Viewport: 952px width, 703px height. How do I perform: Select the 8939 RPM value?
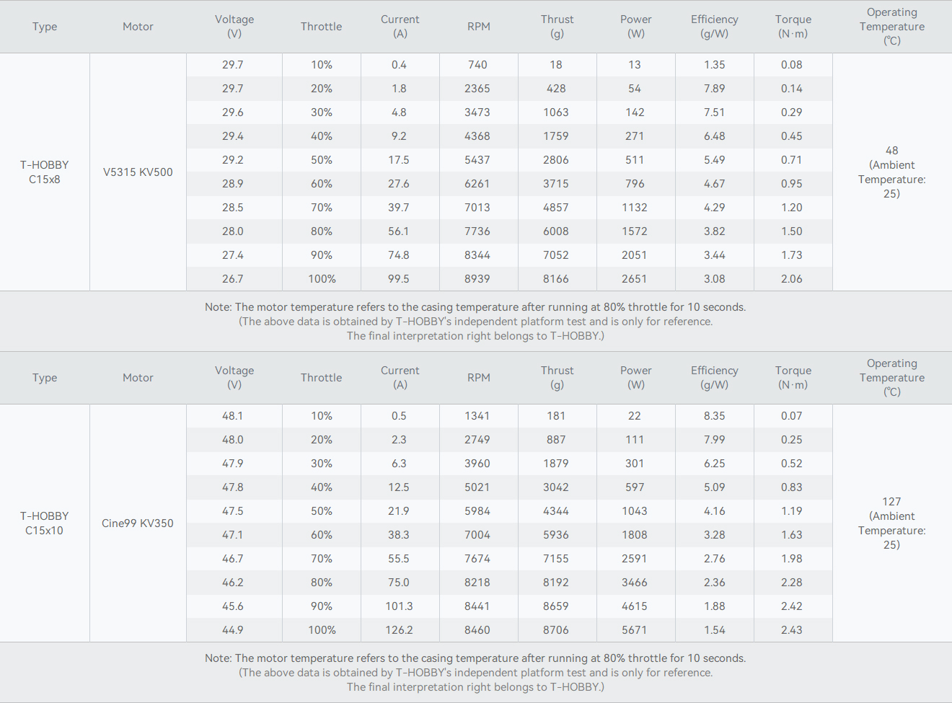pyautogui.click(x=477, y=279)
